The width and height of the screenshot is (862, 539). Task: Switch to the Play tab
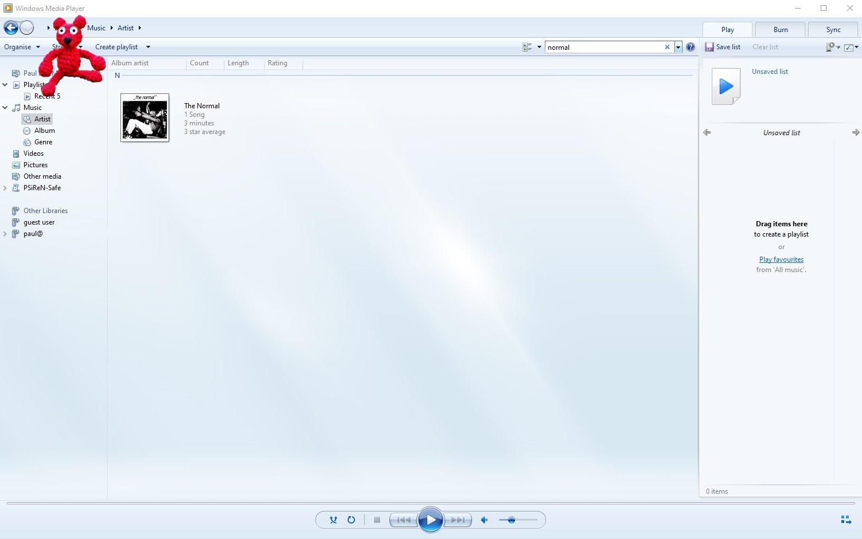tap(727, 30)
